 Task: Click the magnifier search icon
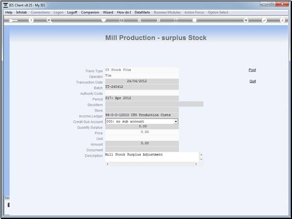(49, 20)
